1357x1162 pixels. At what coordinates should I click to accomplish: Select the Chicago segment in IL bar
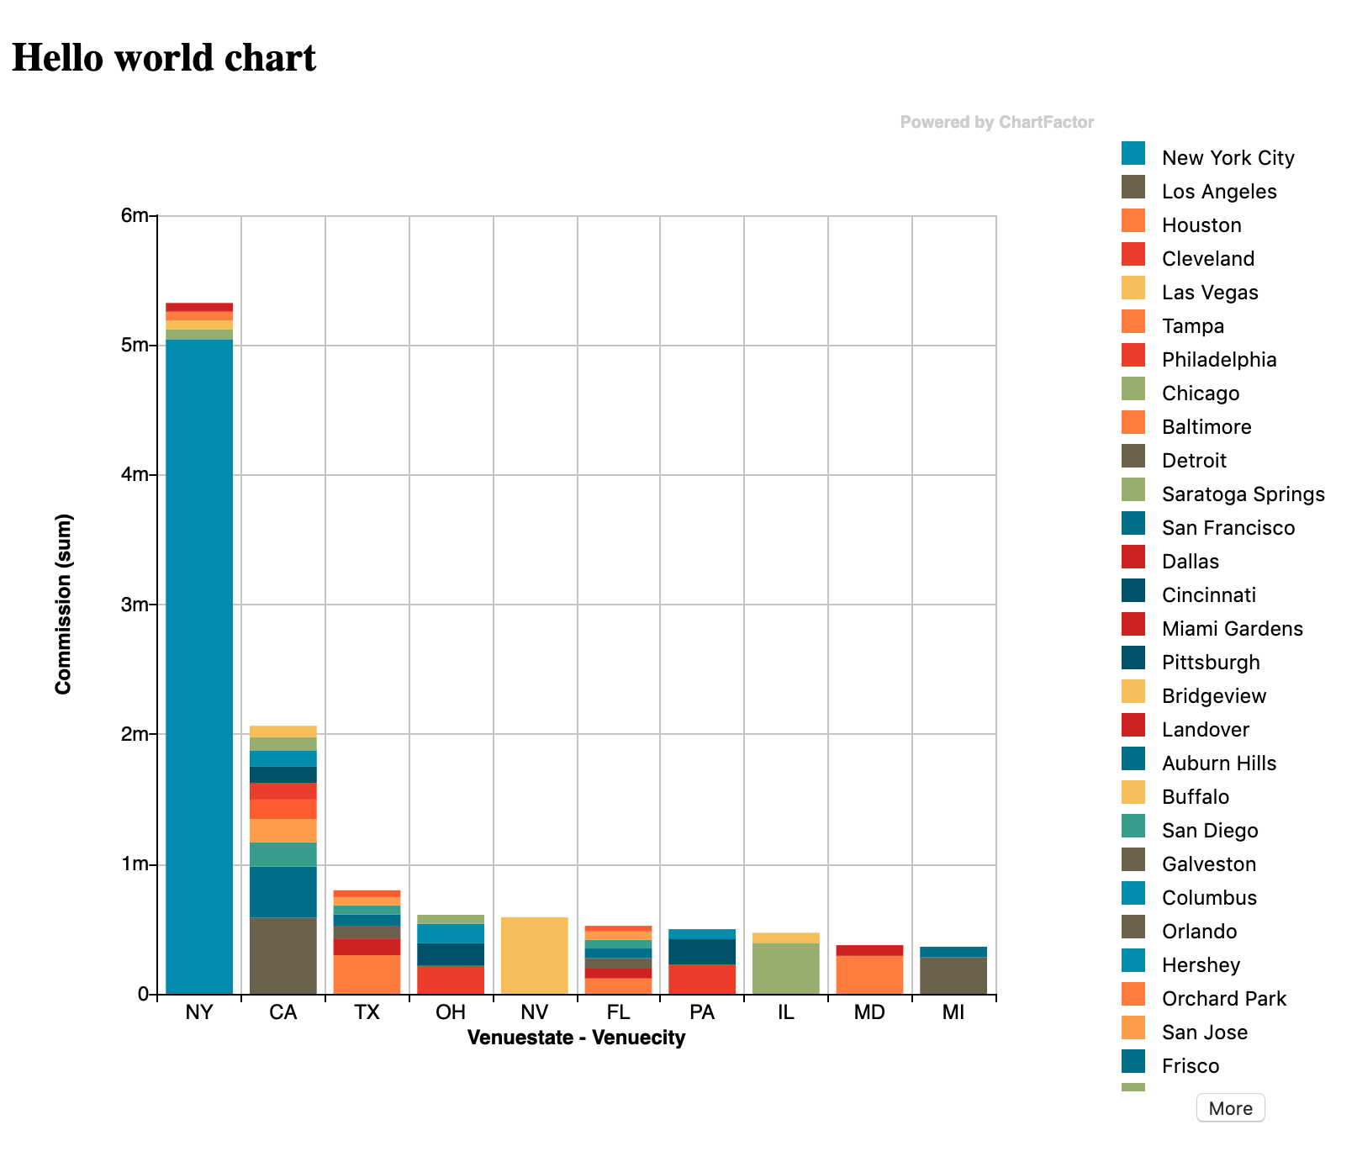tap(785, 968)
